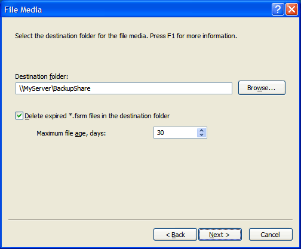This screenshot has height=249, width=301.
Task: Open the Browse... folder picker
Action: click(262, 88)
